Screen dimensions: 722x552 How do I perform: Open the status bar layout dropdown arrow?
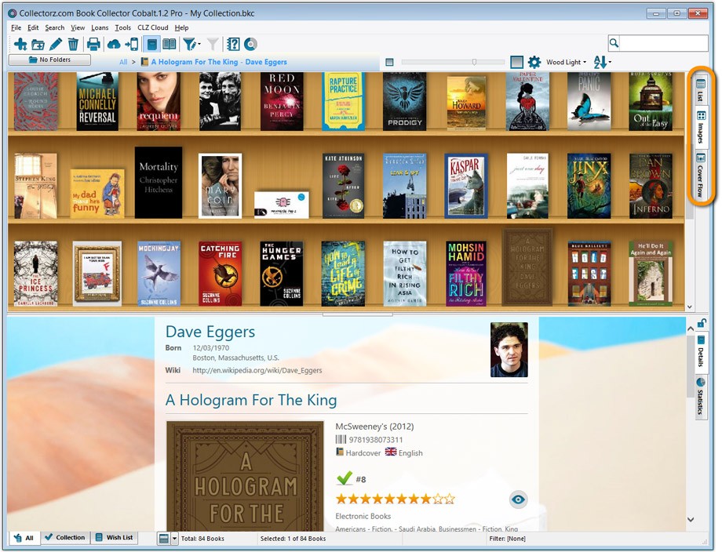[x=174, y=538]
